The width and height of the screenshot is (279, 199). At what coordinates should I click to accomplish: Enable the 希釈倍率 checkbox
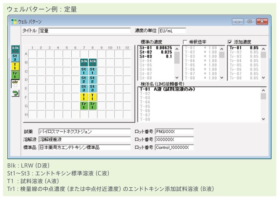click(x=185, y=42)
